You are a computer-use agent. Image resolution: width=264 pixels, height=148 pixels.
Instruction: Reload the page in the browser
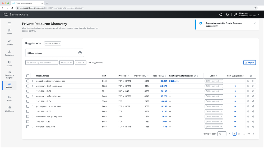pos(12,8)
